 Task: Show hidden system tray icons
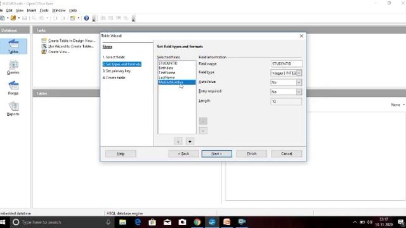tap(355, 222)
